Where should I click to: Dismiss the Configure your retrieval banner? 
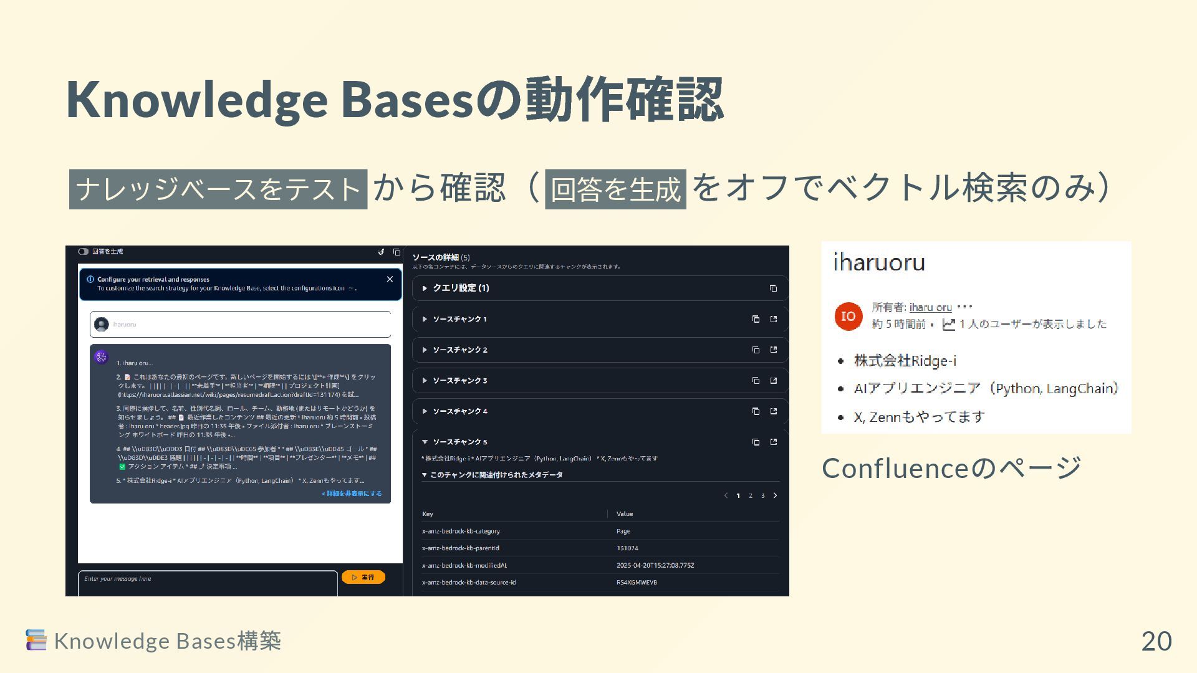pyautogui.click(x=390, y=279)
